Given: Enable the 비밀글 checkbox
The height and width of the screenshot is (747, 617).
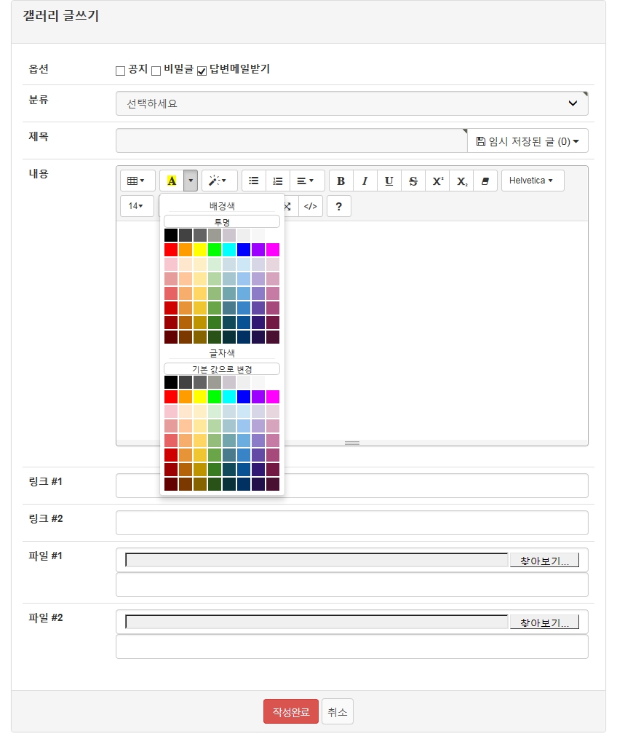Looking at the screenshot, I should (x=156, y=71).
